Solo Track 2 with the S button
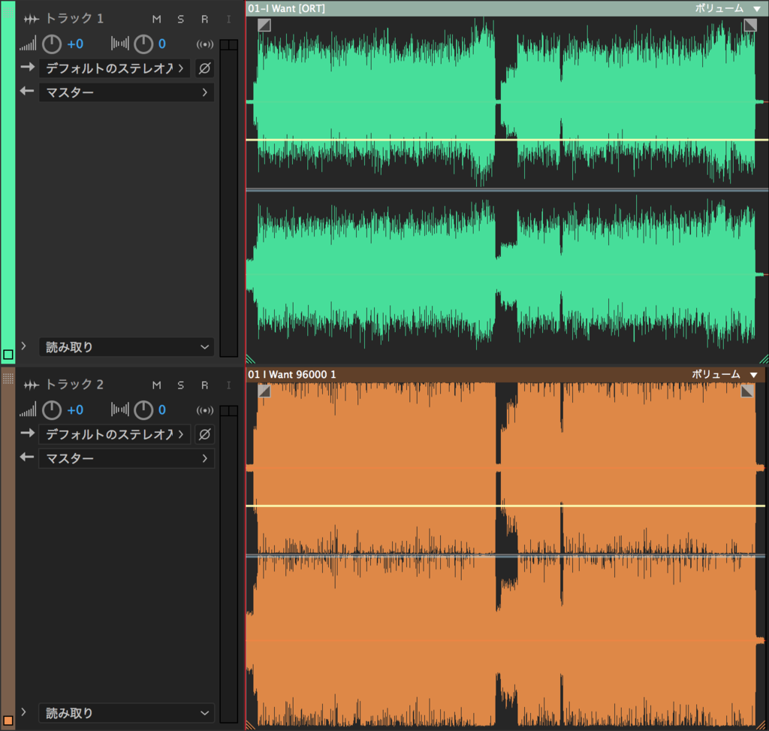The width and height of the screenshot is (769, 731). [x=180, y=385]
